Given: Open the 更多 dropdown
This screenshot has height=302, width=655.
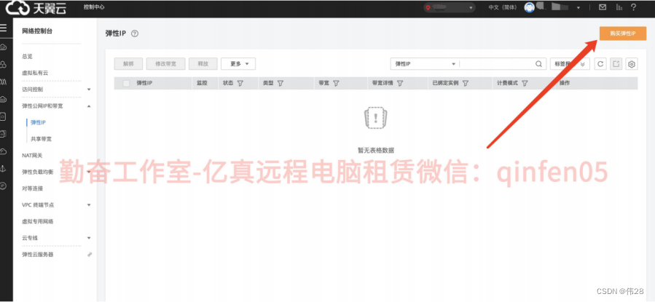Looking at the screenshot, I should (x=238, y=64).
